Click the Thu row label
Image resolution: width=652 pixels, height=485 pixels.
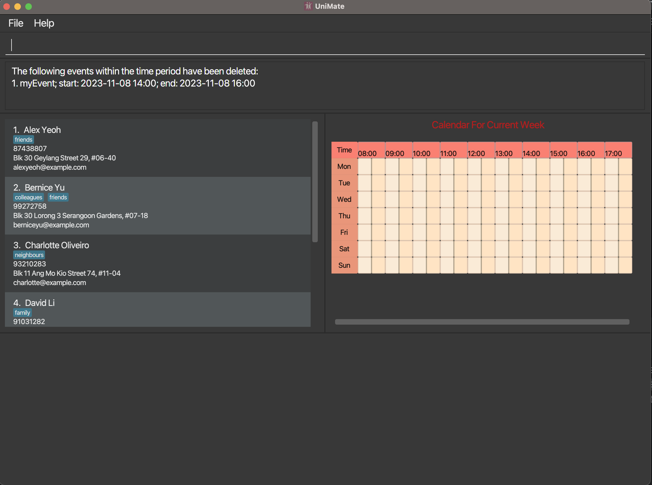[344, 216]
